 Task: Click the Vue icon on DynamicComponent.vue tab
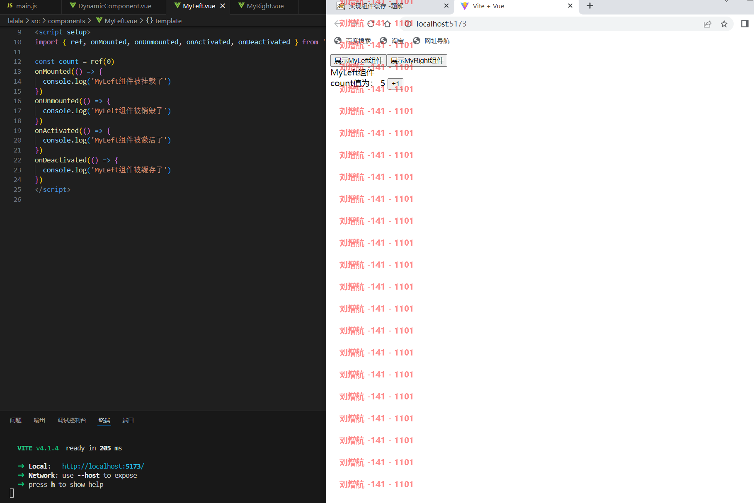pos(73,6)
